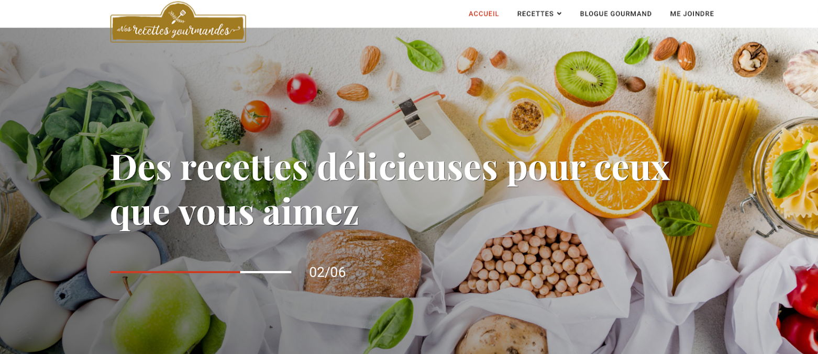818x354 pixels.
Task: Click the 'que vous aimez' headline line
Action: coord(234,212)
